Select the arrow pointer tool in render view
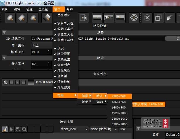 pos(11,129)
